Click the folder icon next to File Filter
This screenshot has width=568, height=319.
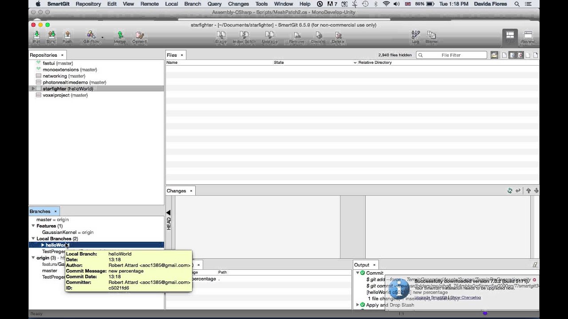coord(494,55)
